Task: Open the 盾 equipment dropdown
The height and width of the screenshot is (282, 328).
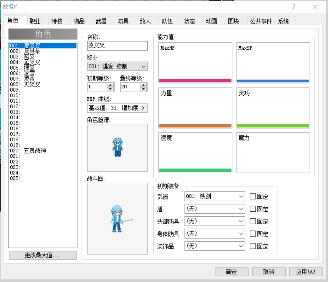Action: pyautogui.click(x=215, y=209)
